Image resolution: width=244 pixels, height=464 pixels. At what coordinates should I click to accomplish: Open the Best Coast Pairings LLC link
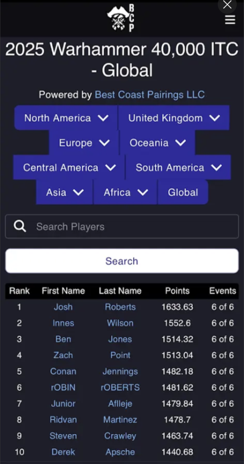coord(150,95)
